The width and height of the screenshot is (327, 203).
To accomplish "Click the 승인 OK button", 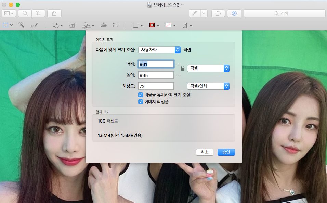I will [226, 152].
